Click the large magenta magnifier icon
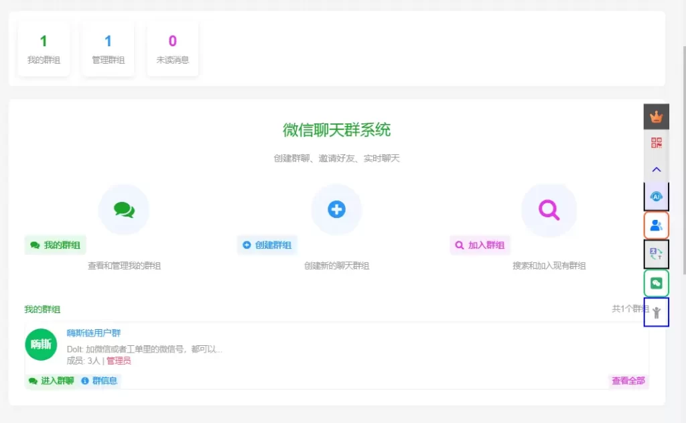686x423 pixels. point(549,210)
